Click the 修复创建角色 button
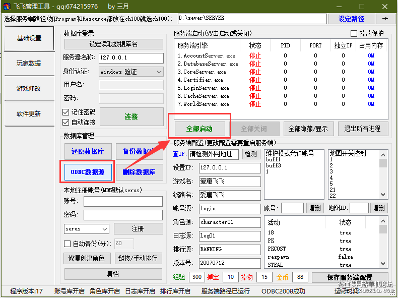This screenshot has height=298, width=398. click(87, 258)
